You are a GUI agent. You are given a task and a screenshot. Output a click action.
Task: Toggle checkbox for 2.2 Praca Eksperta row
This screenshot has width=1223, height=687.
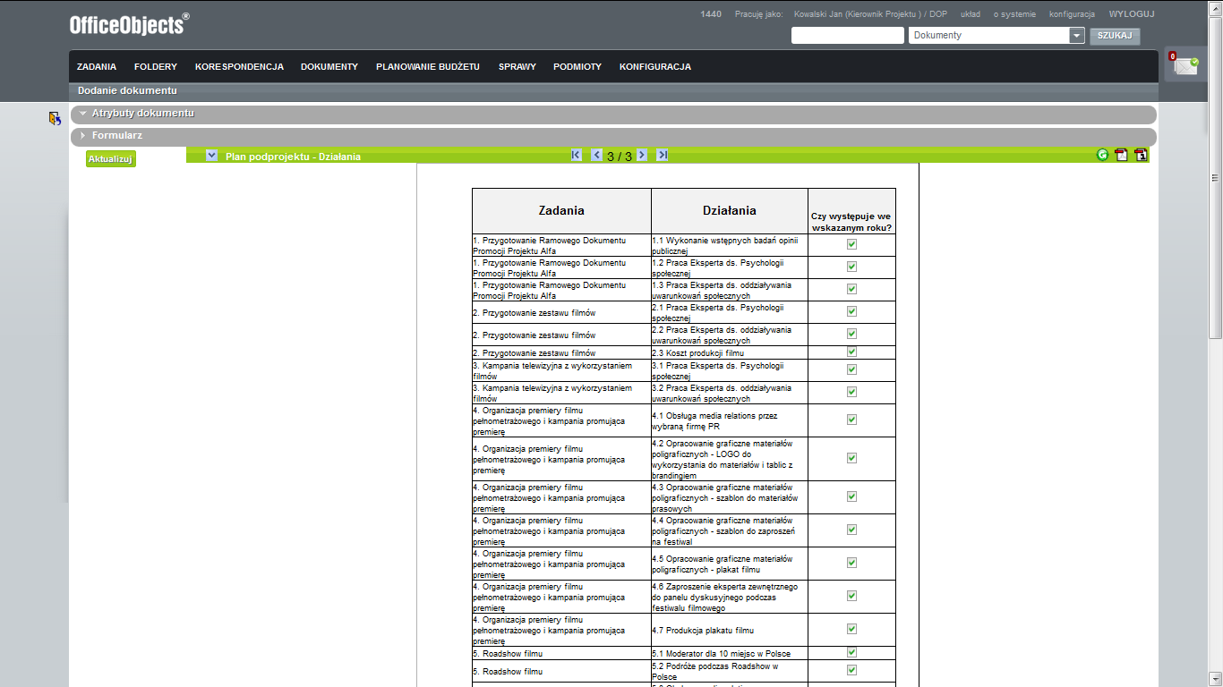(x=851, y=334)
